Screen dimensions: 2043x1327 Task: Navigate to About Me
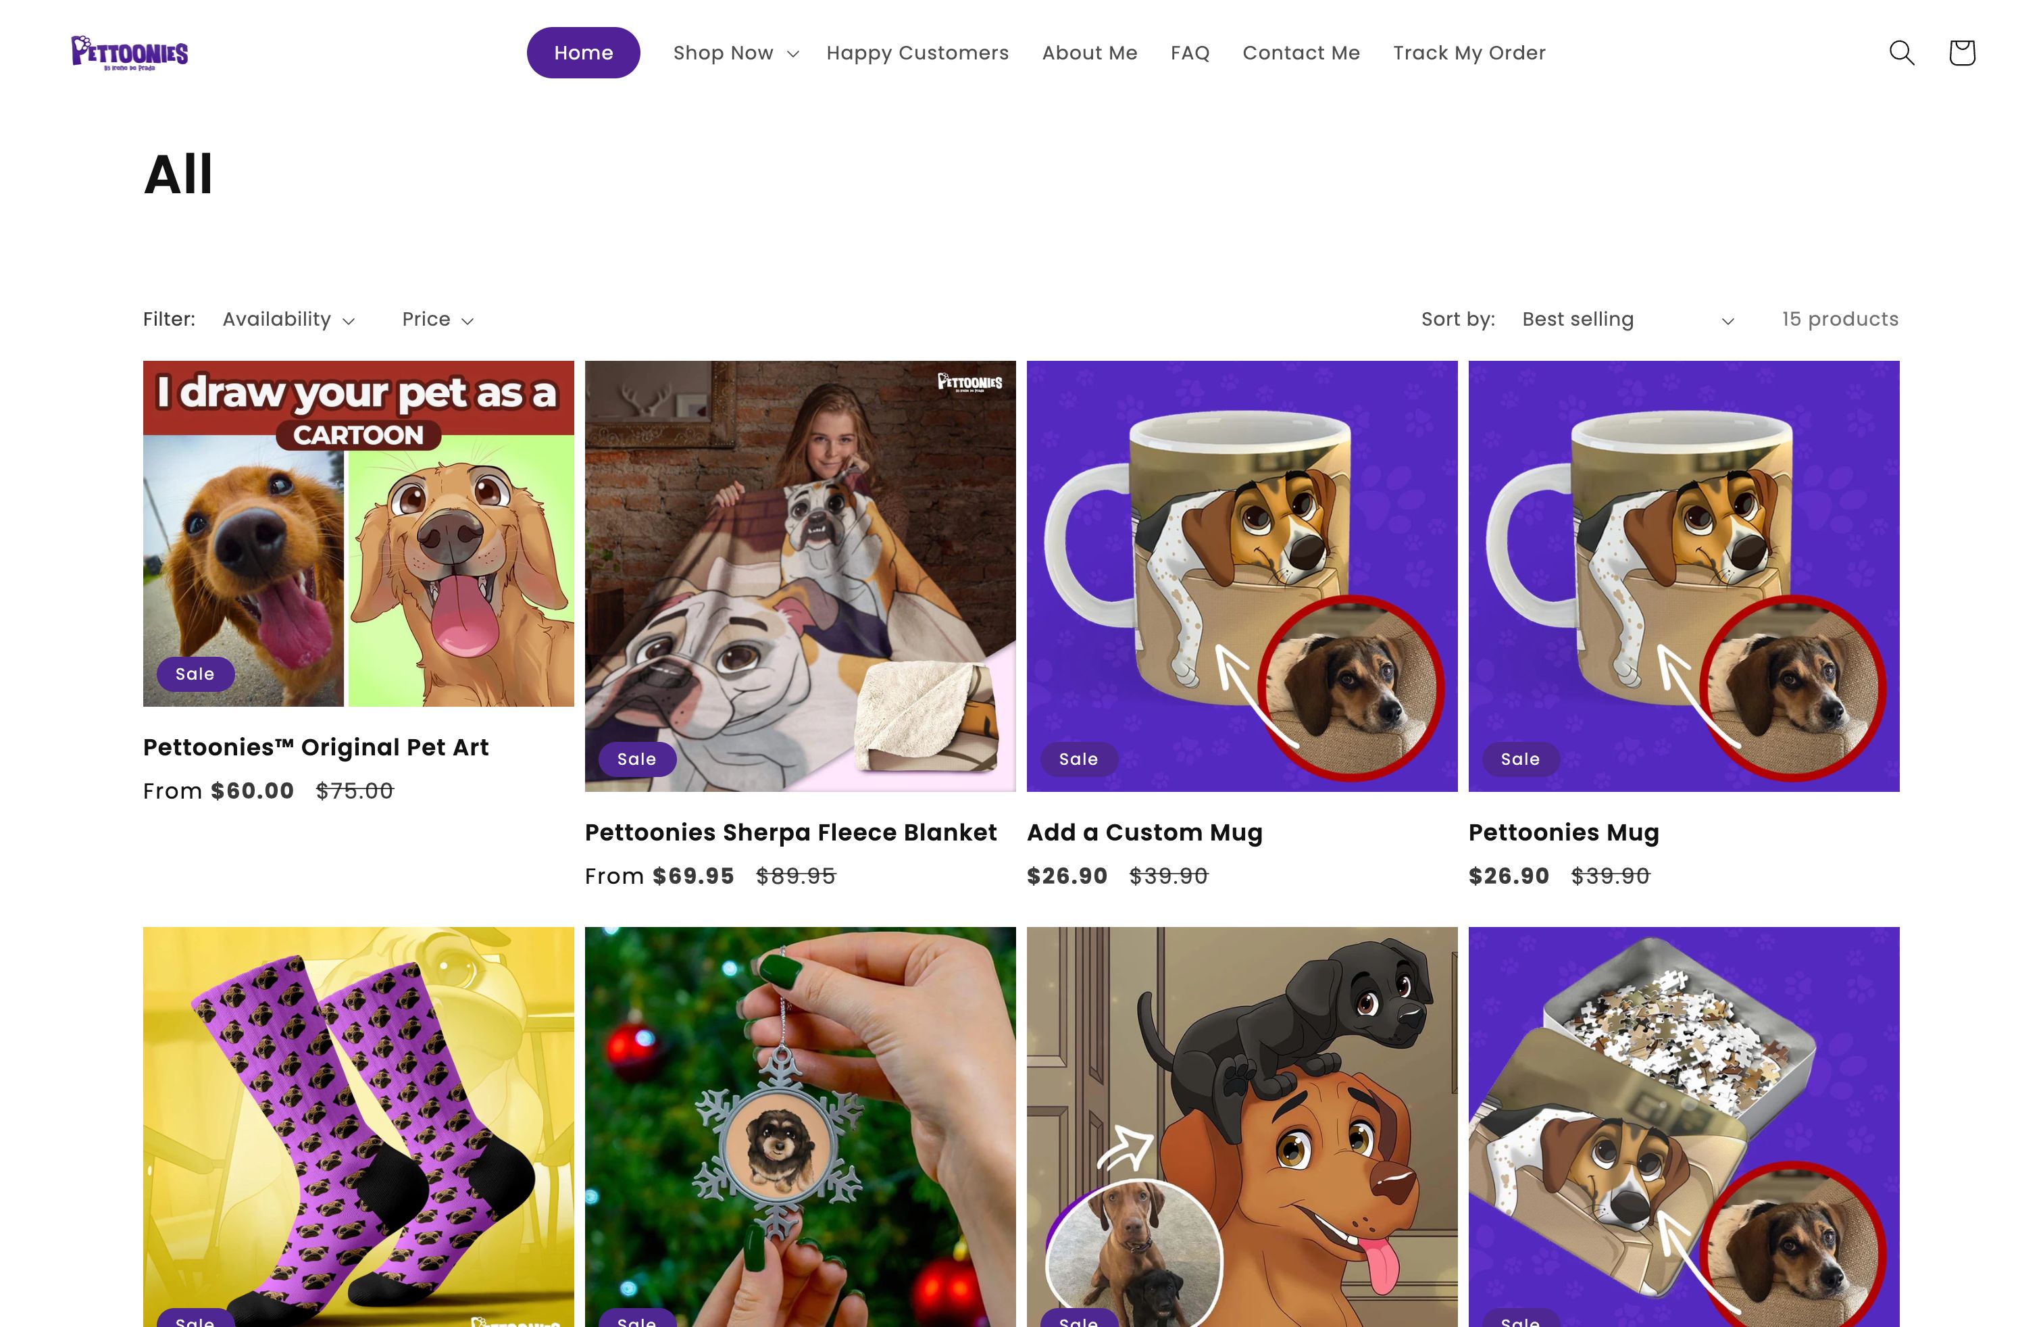point(1089,53)
